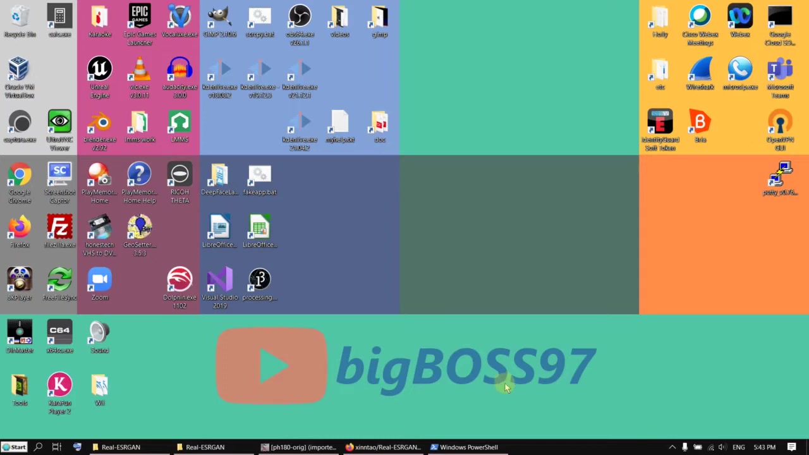Viewport: 809px width, 455px height.
Task: Switch to the xinntao/Real-ESRGAN Firefox window
Action: pyautogui.click(x=383, y=447)
